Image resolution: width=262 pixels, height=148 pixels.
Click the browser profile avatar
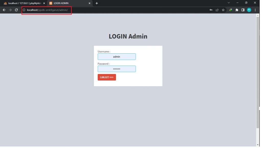coord(249,10)
